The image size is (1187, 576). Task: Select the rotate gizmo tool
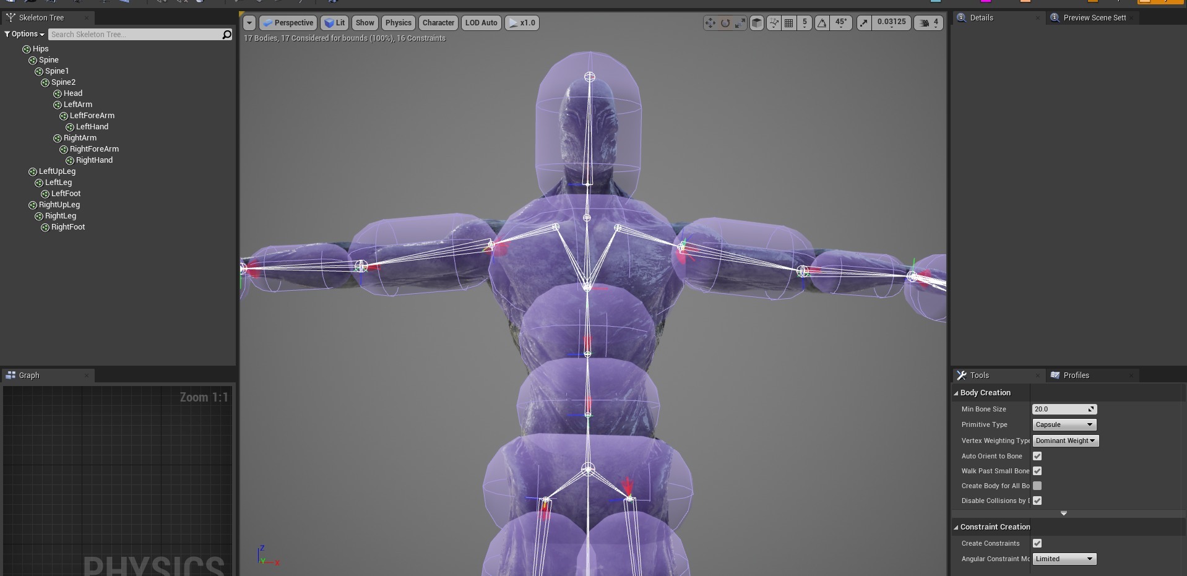pos(725,23)
